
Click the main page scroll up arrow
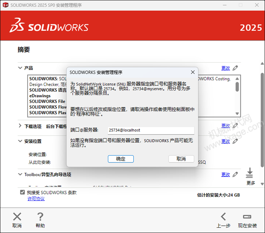pyautogui.click(x=262, y=64)
